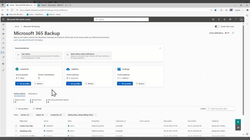Open the RA account avatar
Viewport: 250px width, 140px height.
coord(241,19)
